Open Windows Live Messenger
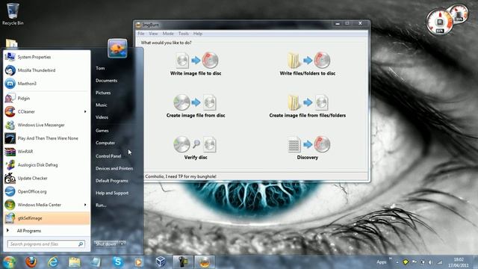478x269 pixels. point(46,125)
